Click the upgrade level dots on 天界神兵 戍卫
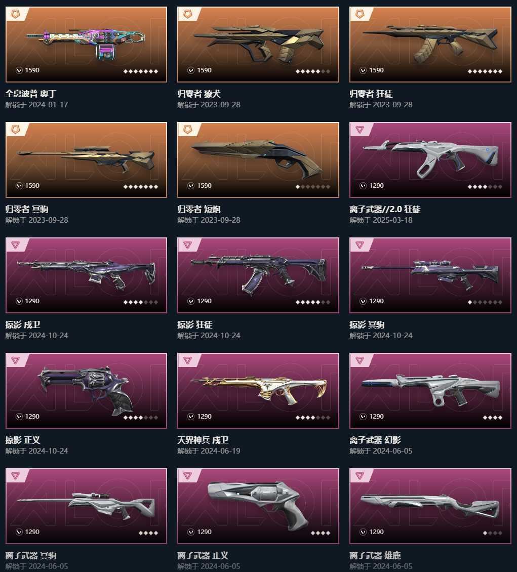Screen dimensions: 517x572 [x=312, y=418]
